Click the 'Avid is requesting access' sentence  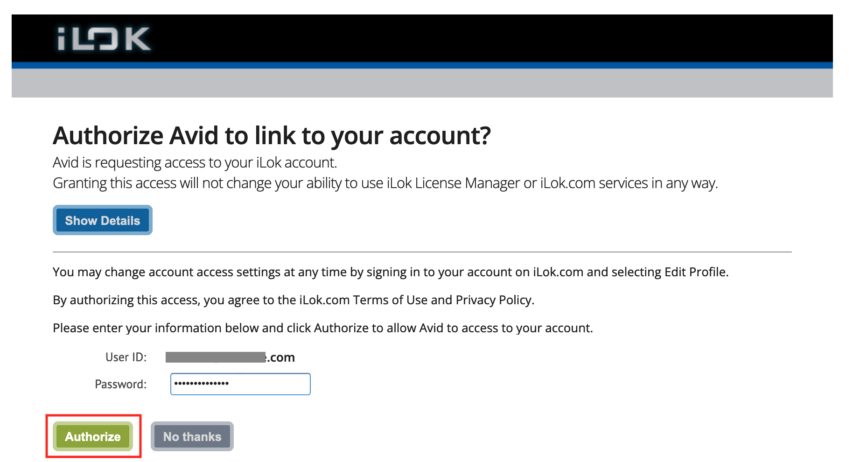(x=195, y=162)
